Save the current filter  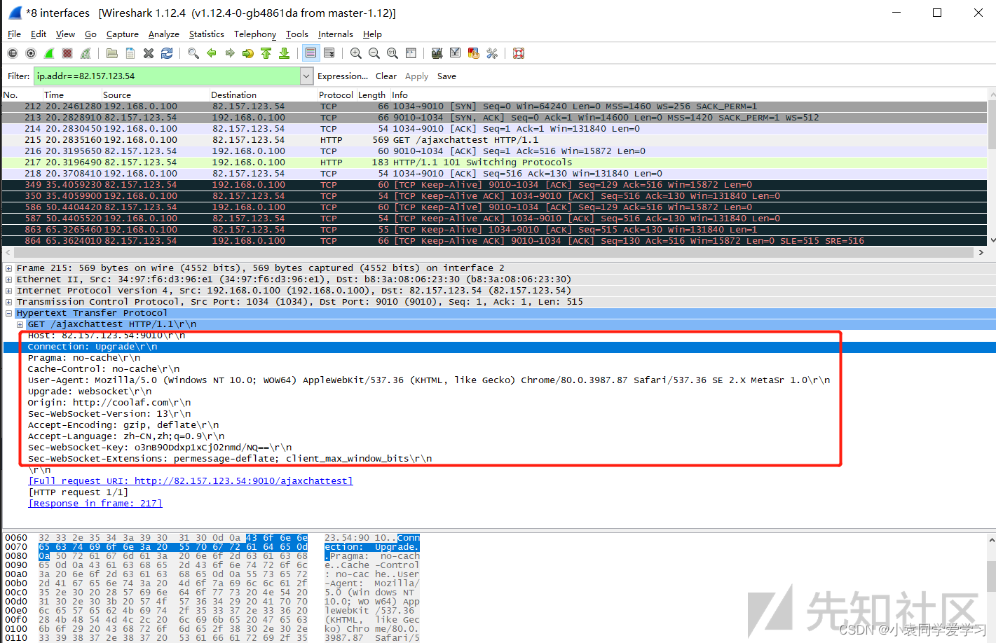point(446,76)
